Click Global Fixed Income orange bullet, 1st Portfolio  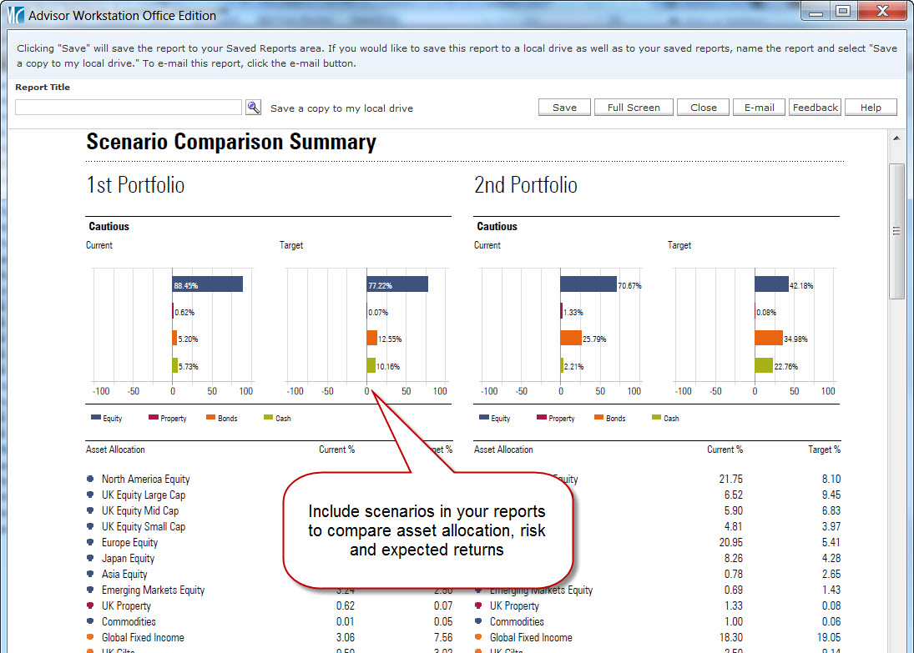pos(90,638)
